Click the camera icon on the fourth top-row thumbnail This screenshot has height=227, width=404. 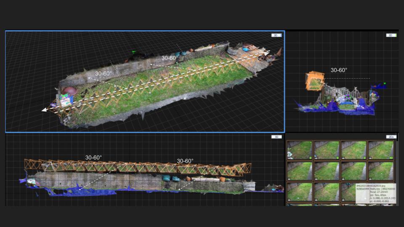[x=371, y=158]
